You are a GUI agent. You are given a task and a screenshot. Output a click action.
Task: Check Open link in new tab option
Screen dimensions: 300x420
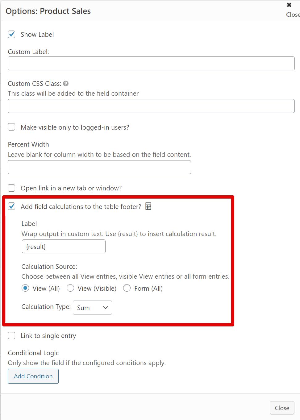point(12,188)
